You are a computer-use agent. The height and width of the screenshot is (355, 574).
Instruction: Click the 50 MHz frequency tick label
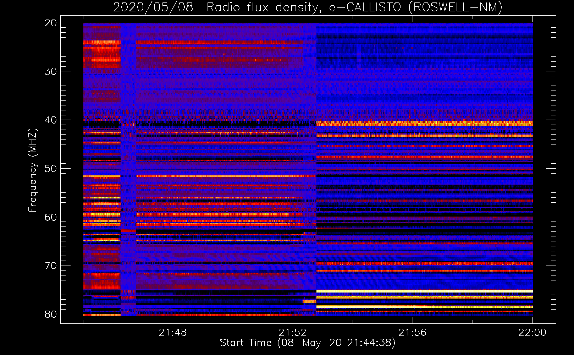coord(51,169)
